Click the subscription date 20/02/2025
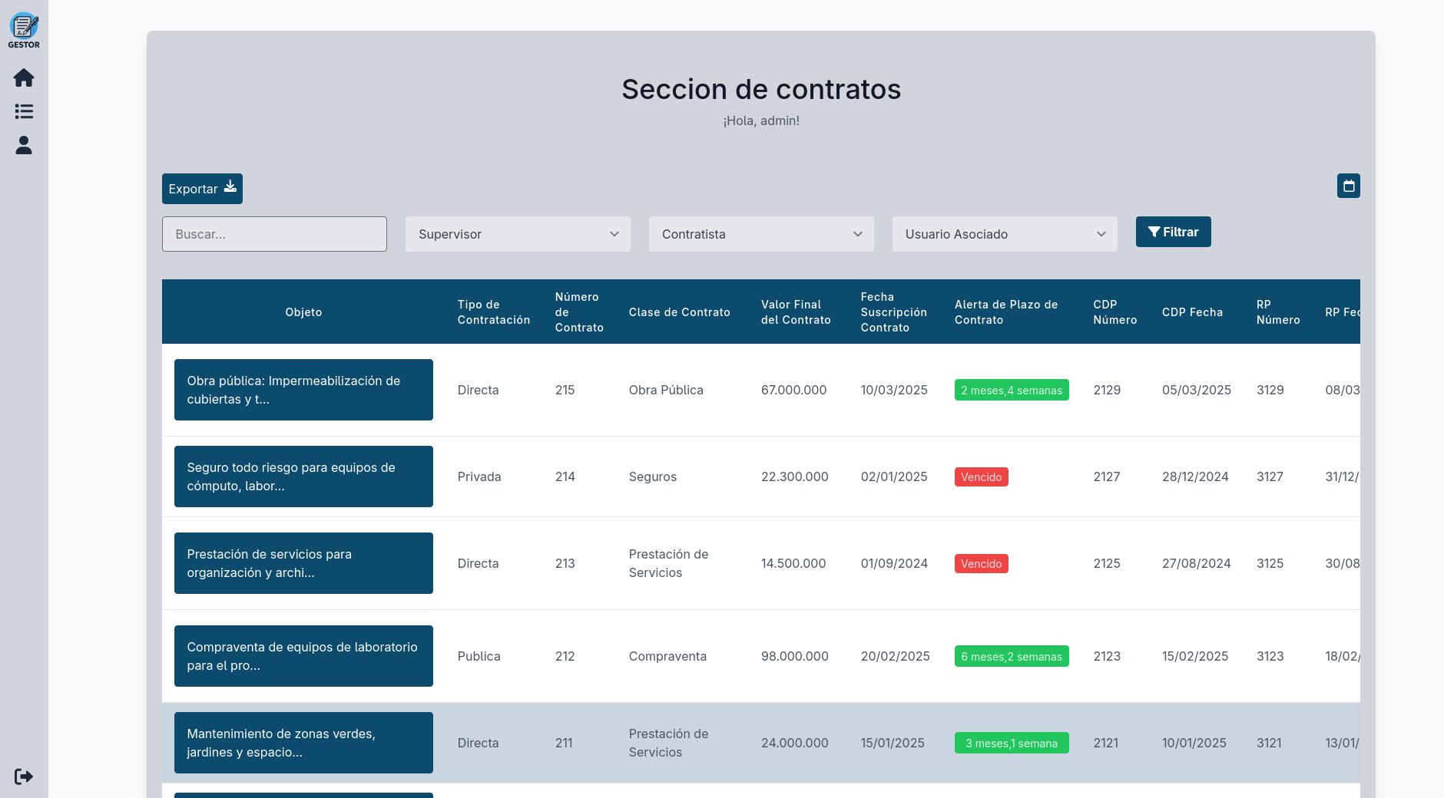 (x=896, y=656)
